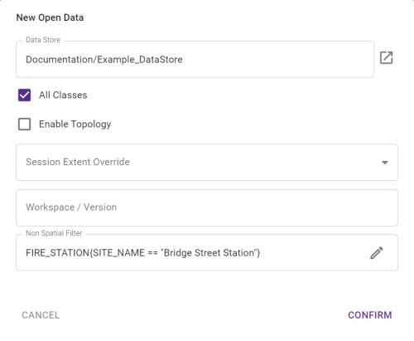
Task: Confirm the New Open Data settings
Action: pyautogui.click(x=370, y=315)
